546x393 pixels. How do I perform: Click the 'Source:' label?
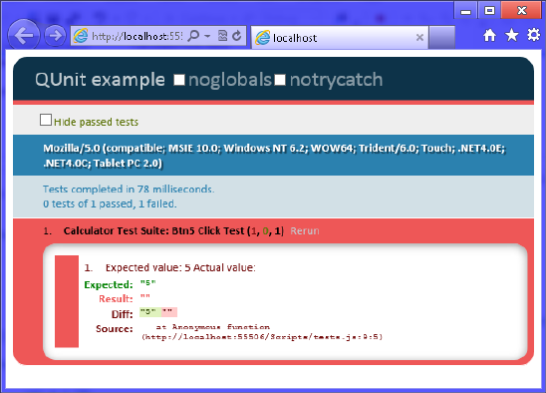pyautogui.click(x=115, y=329)
